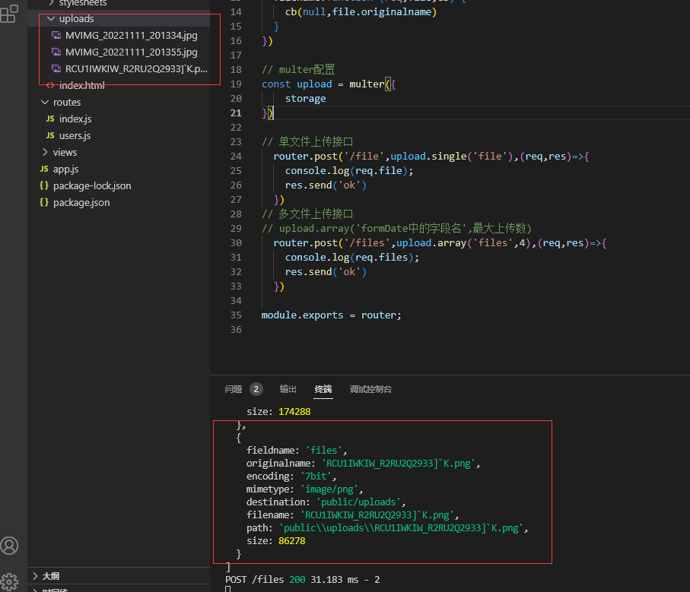Click the 'storage' text on line 20

pos(305,99)
